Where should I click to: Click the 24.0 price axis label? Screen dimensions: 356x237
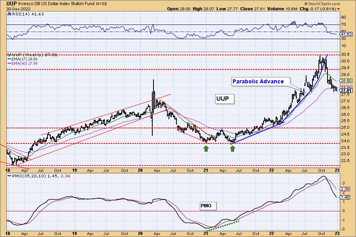click(x=345, y=141)
